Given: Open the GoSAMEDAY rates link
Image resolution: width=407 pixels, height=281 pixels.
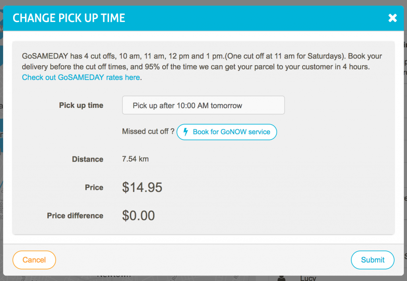Looking at the screenshot, I should [x=81, y=78].
